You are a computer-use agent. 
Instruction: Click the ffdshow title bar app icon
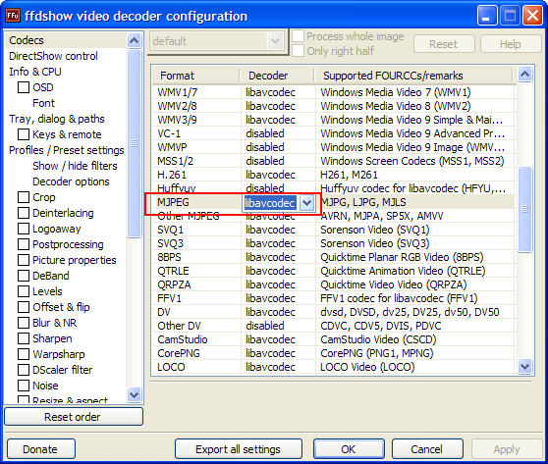point(13,16)
